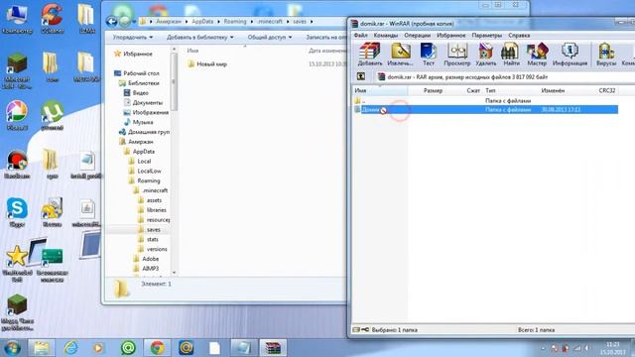Select Избранное in Explorer navigation pane

[134, 54]
